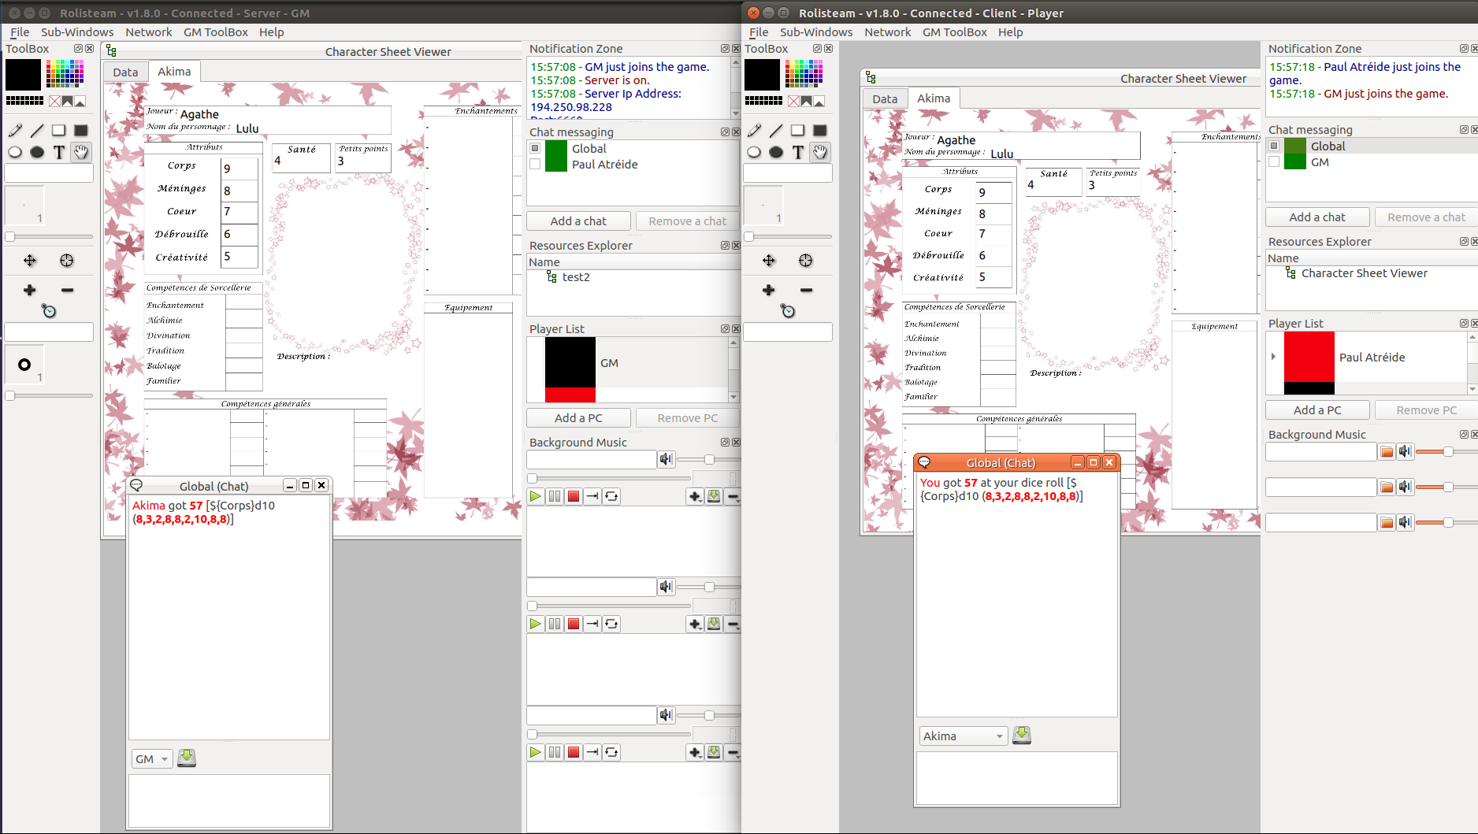
Task: Click the open-file icon in Player's top music row
Action: 1387,451
